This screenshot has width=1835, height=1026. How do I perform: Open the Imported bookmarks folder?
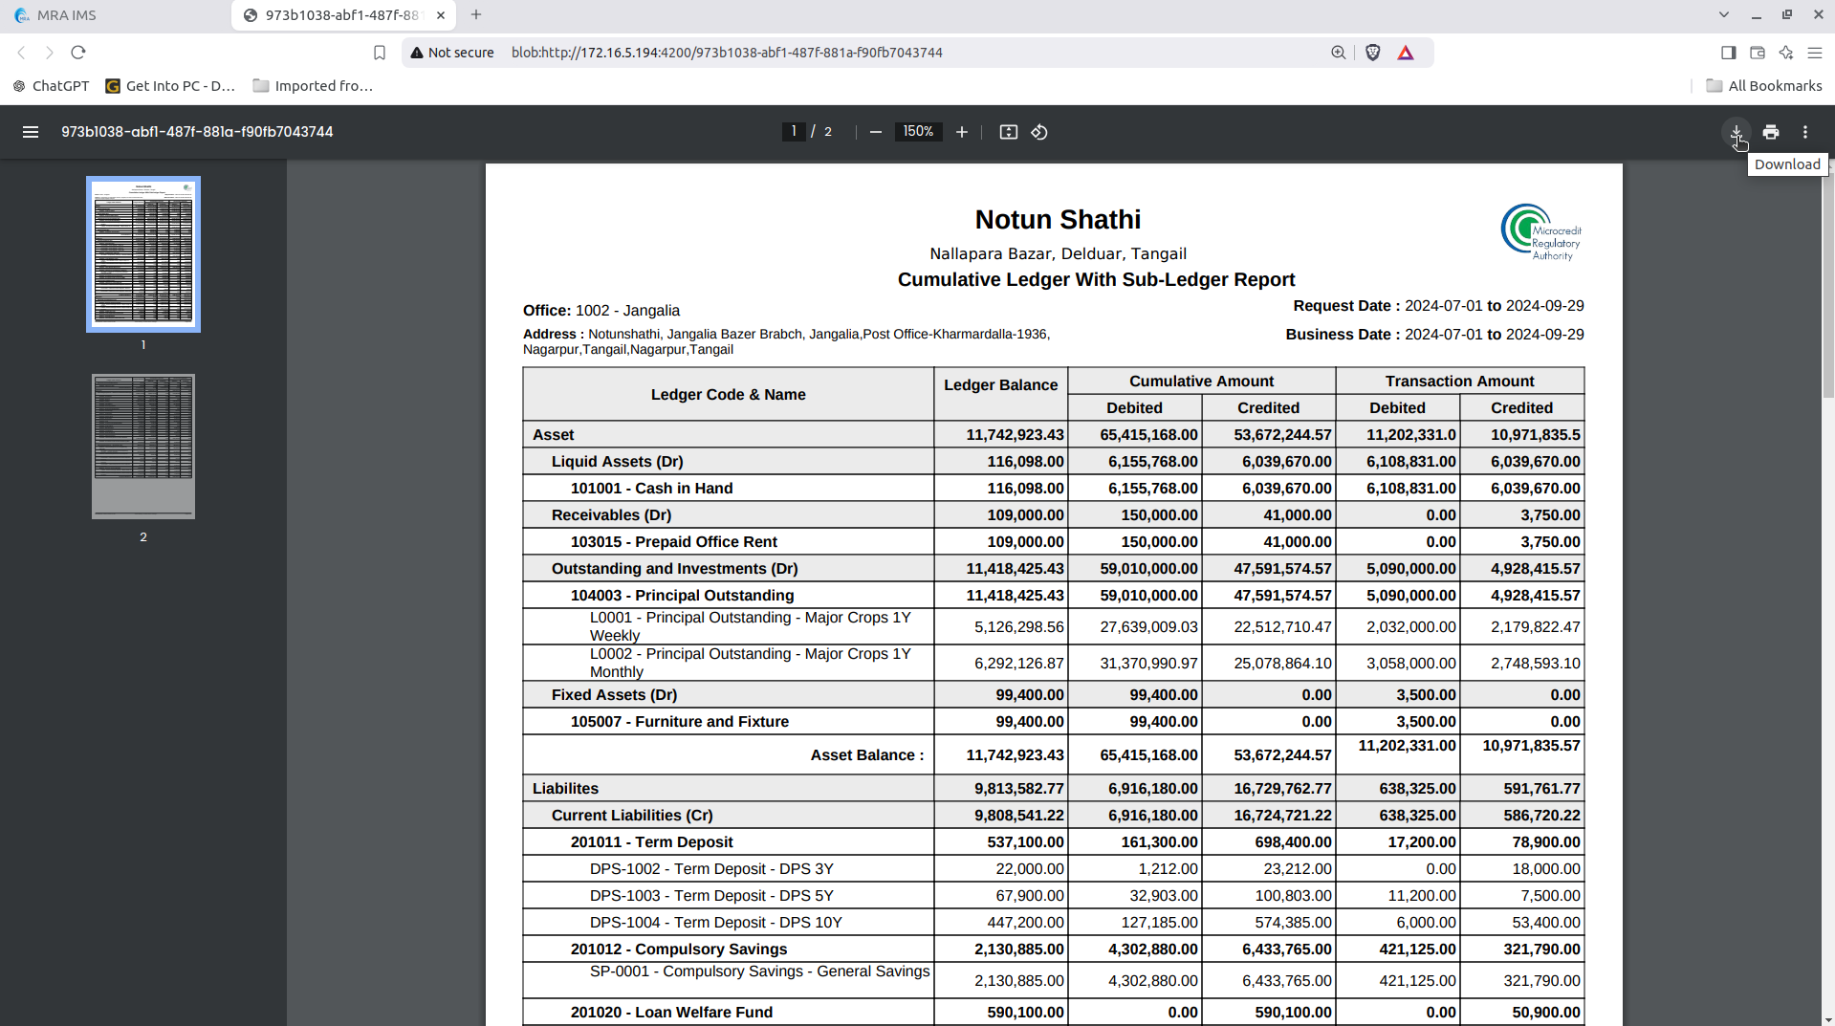[313, 86]
